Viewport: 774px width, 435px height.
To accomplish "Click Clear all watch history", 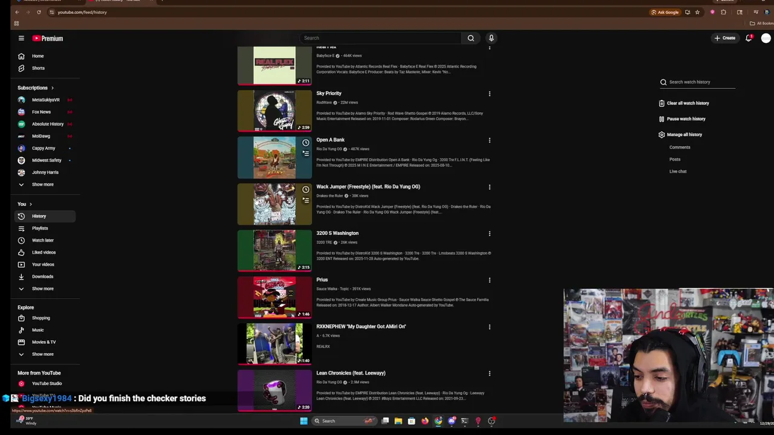I will pyautogui.click(x=684, y=103).
